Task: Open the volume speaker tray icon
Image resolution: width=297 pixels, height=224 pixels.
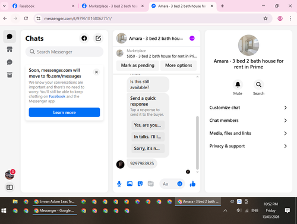Action: [239, 210]
